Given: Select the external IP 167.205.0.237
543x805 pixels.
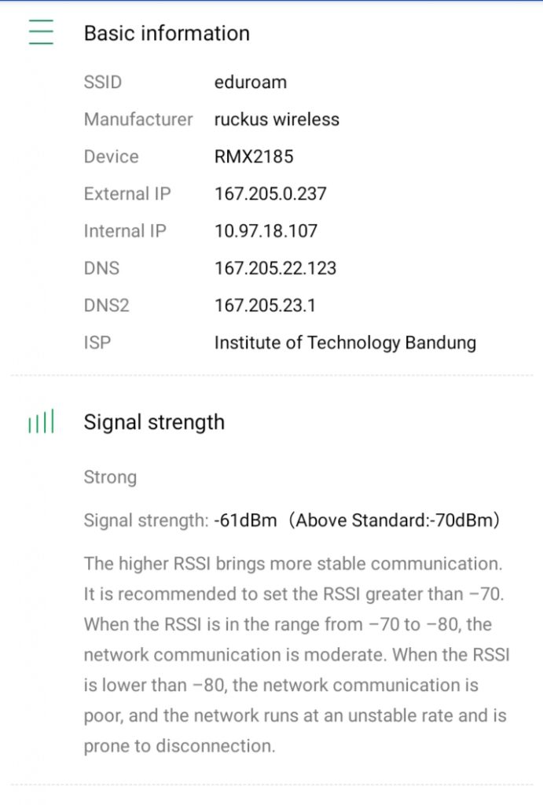Looking at the screenshot, I should tap(270, 193).
